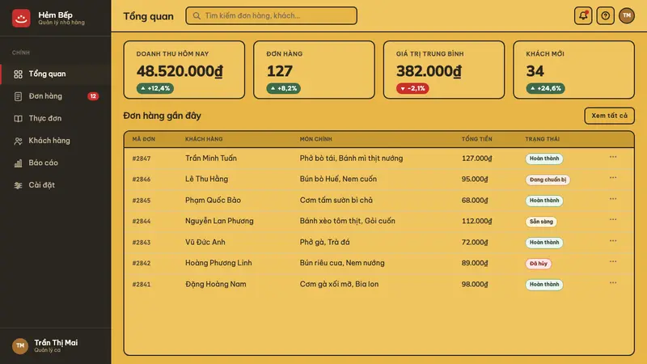This screenshot has height=364, width=647.
Task: Select customer Lê Thu Hằng
Action: (x=206, y=179)
